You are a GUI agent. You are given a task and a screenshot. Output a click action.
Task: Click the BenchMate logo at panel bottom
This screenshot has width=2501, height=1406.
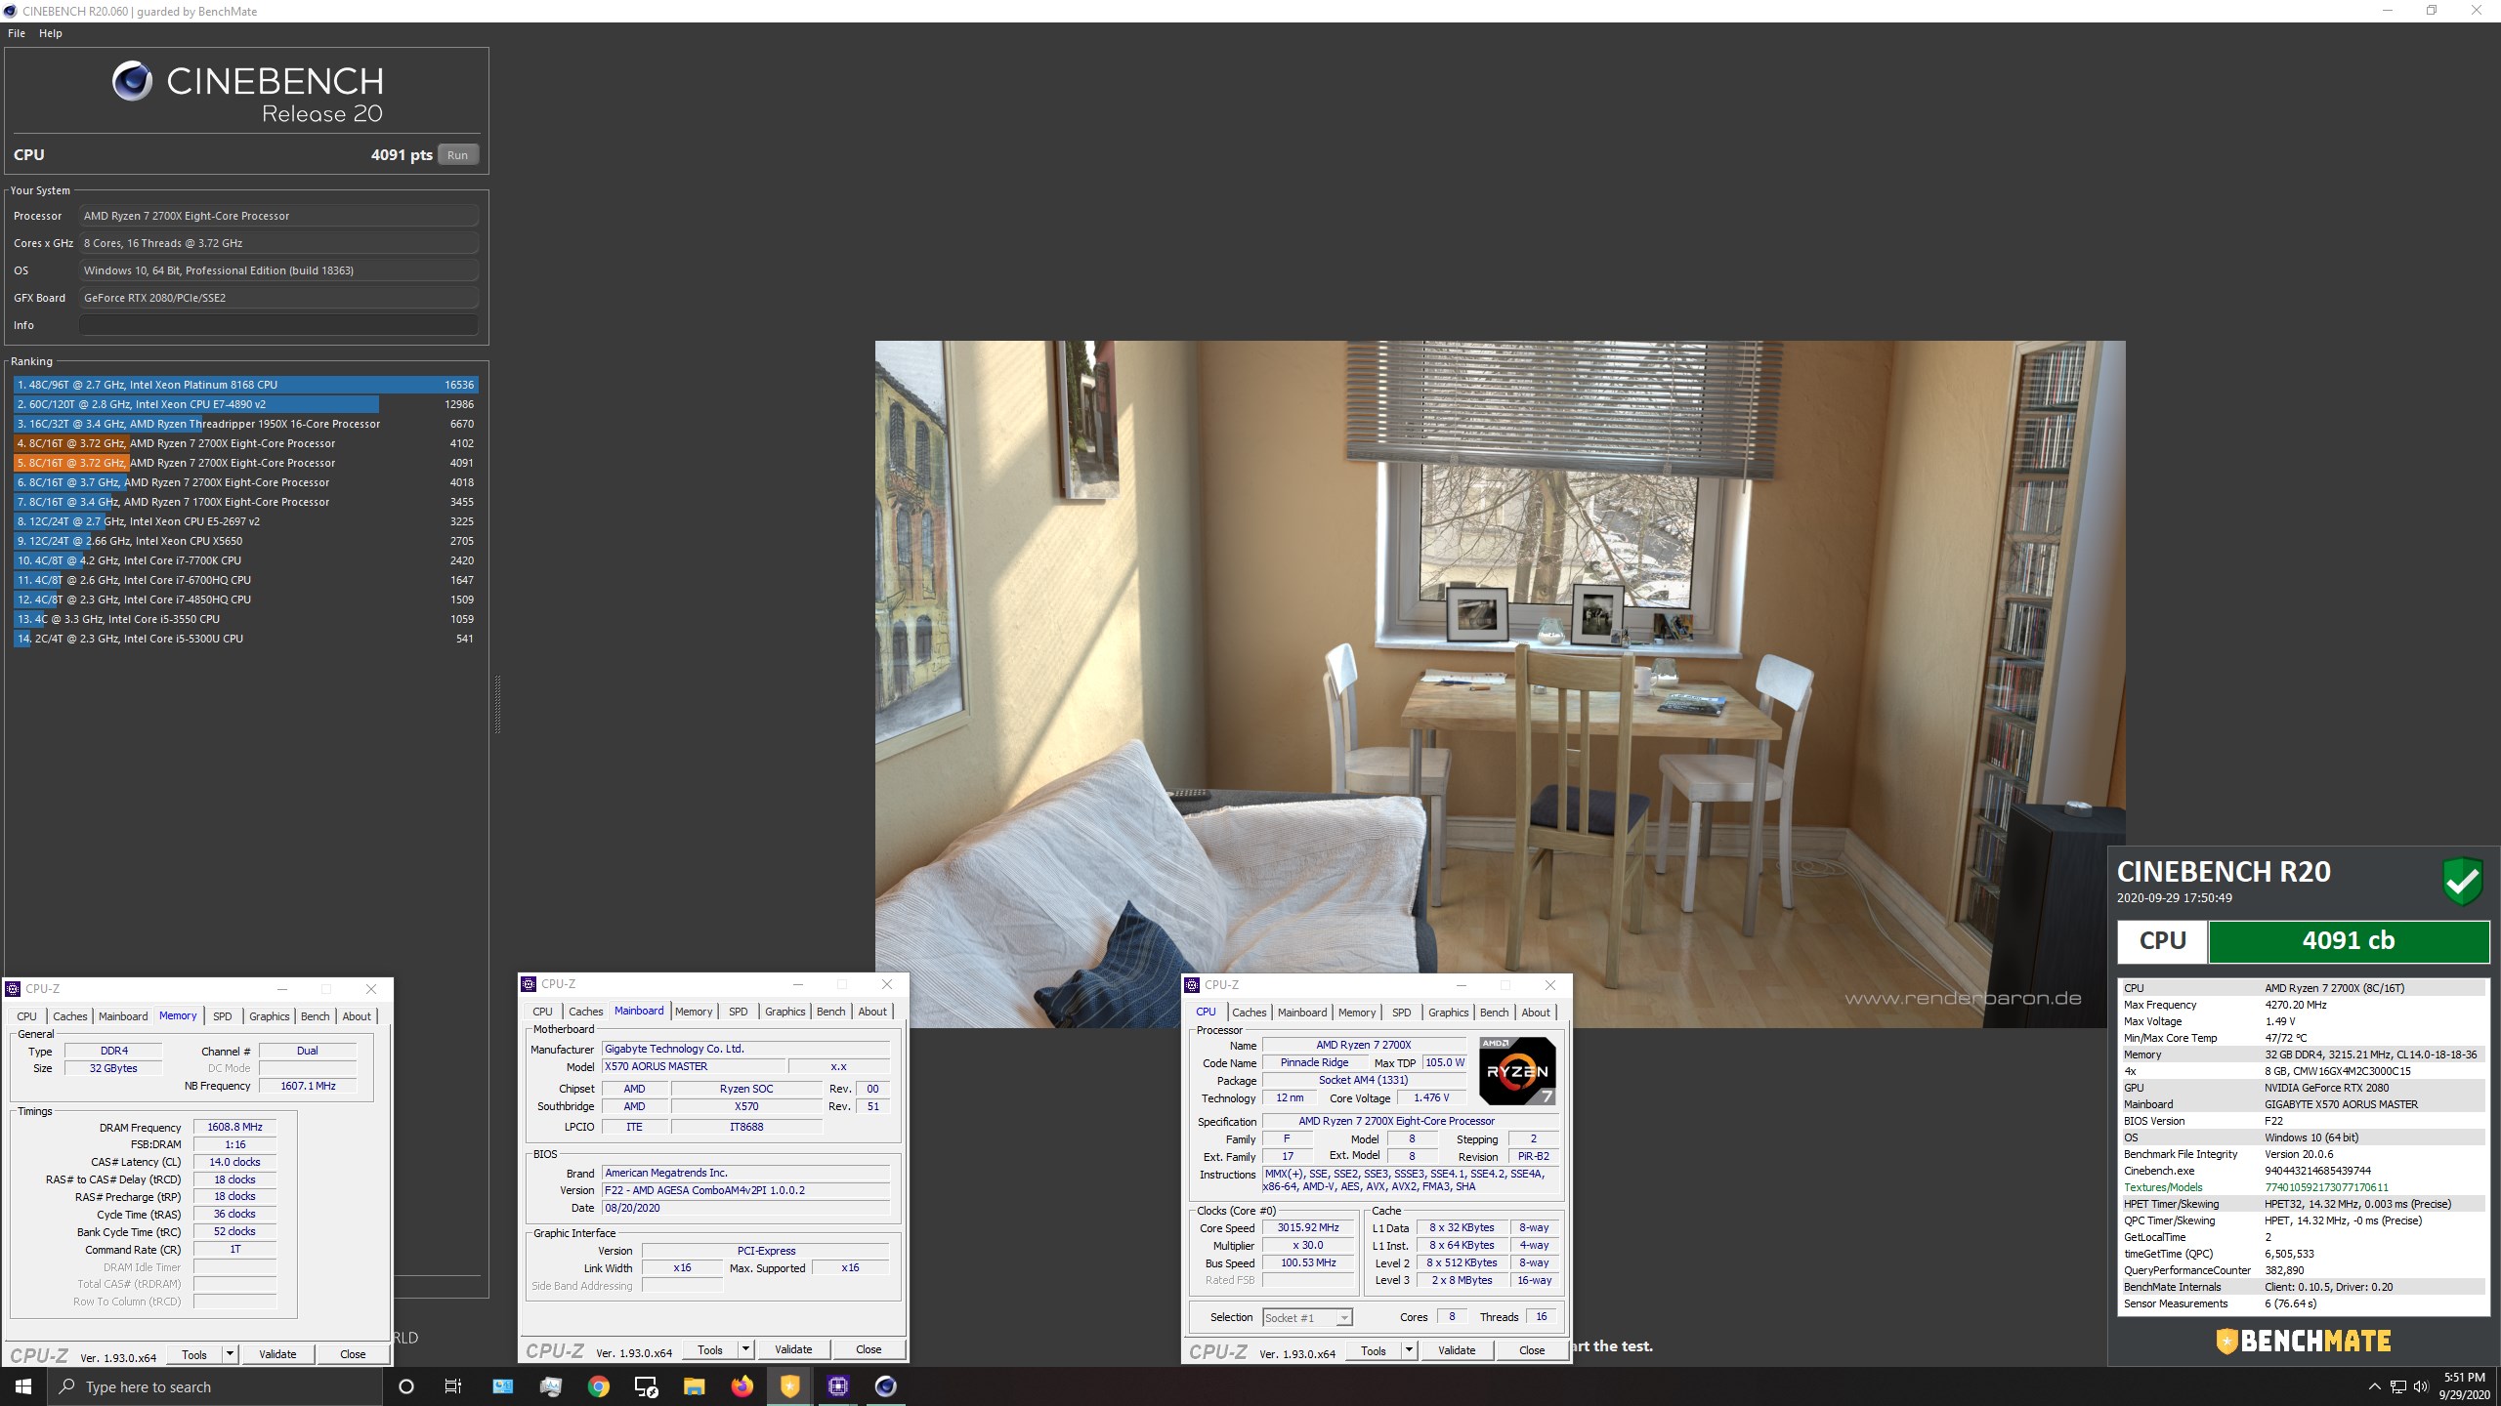click(2304, 1342)
